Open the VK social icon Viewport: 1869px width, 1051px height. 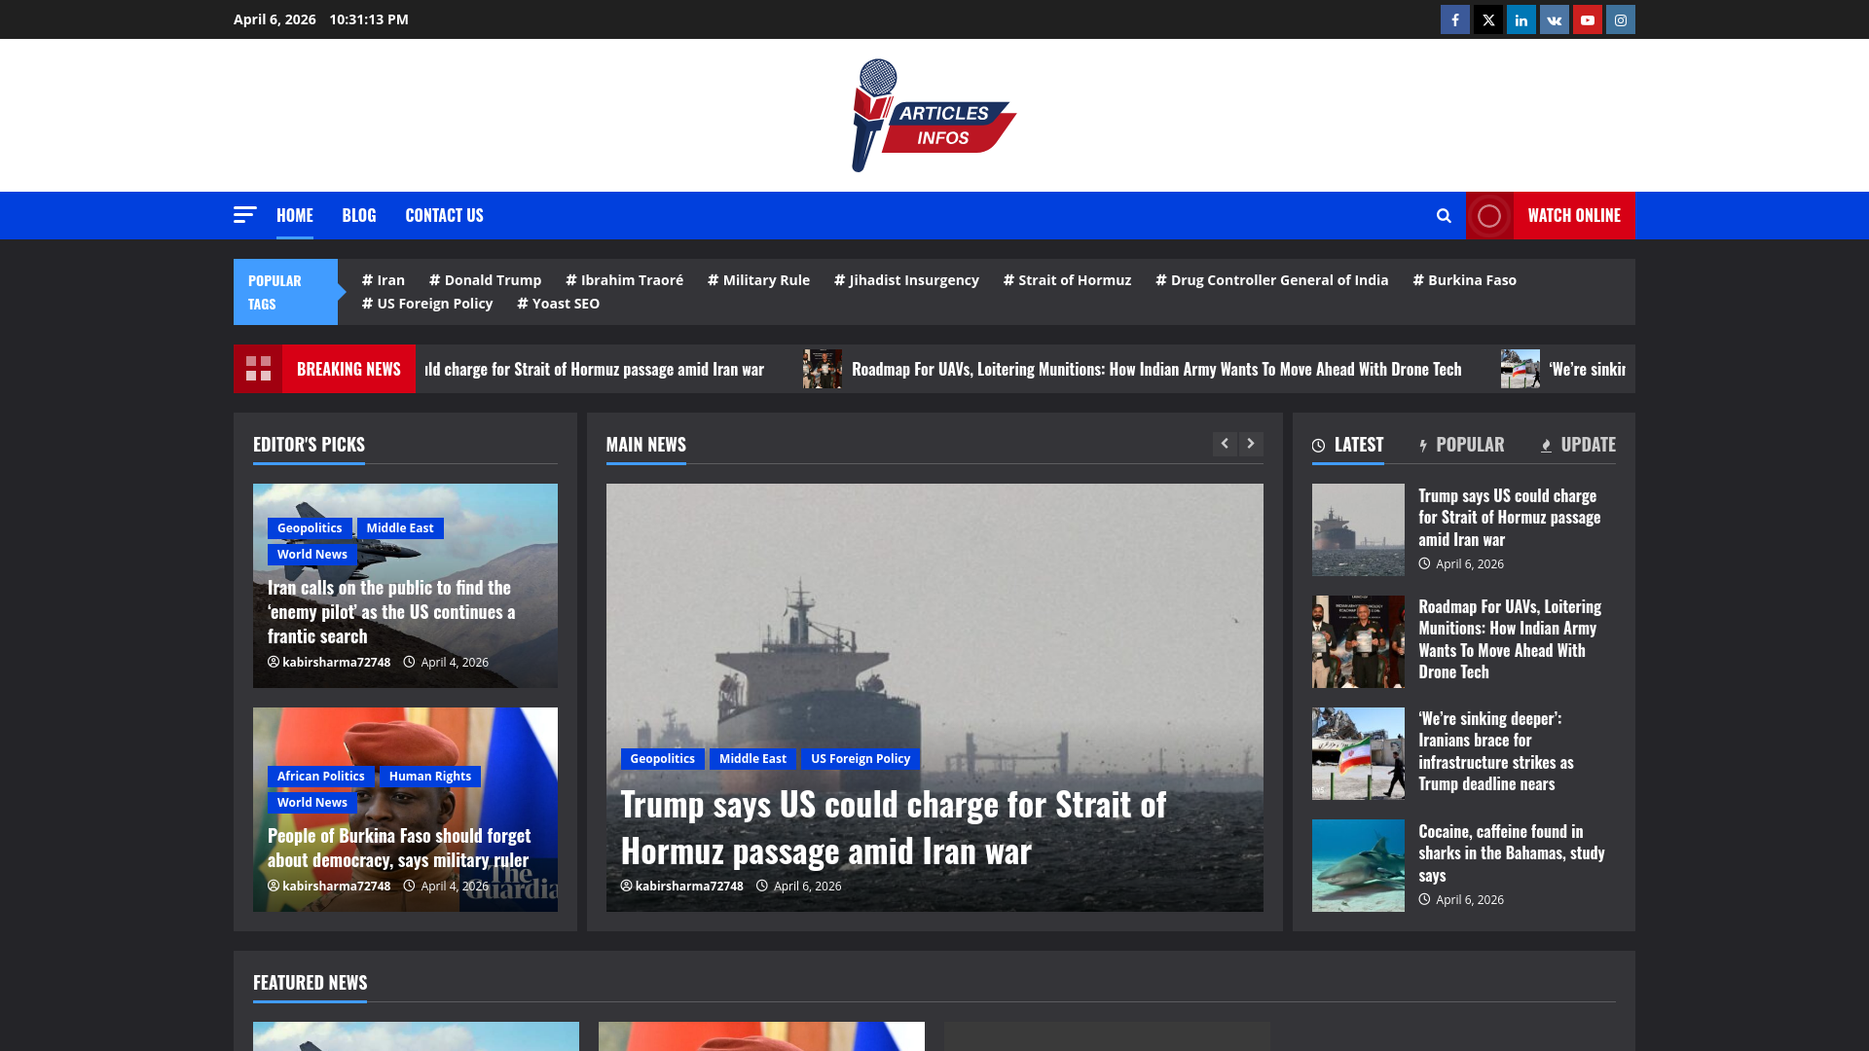pyautogui.click(x=1555, y=19)
